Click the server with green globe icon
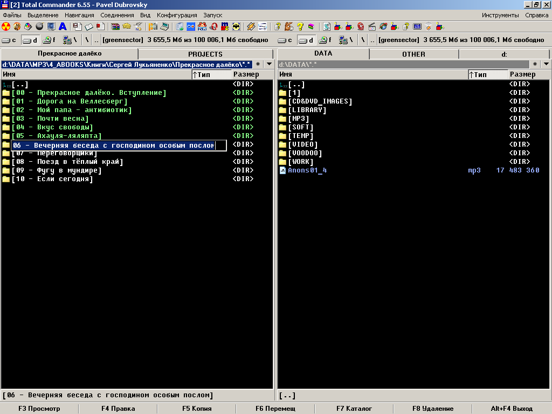The image size is (552, 414). click(180, 27)
